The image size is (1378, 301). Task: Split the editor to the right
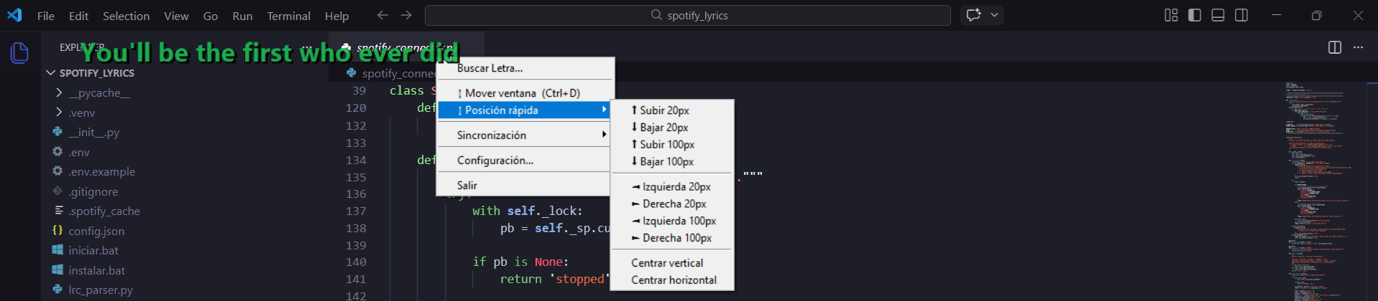(x=1335, y=47)
